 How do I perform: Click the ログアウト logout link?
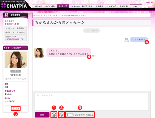click(x=150, y=2)
